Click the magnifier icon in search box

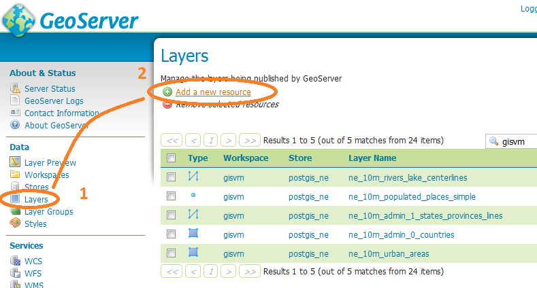pos(493,141)
